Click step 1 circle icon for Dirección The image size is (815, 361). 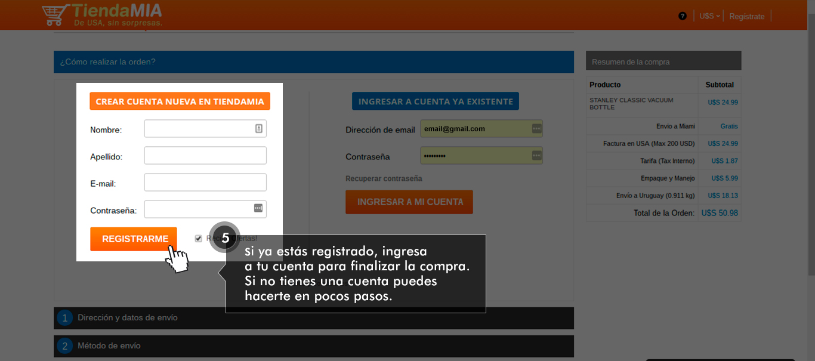(x=65, y=318)
